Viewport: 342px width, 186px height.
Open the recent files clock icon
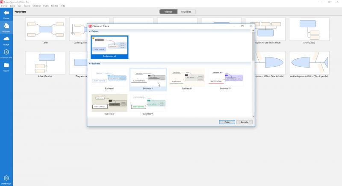(x=6, y=52)
